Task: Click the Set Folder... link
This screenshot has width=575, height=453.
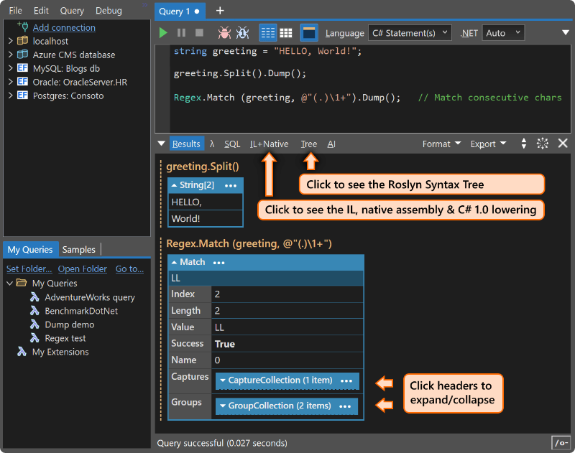Action: tap(29, 269)
